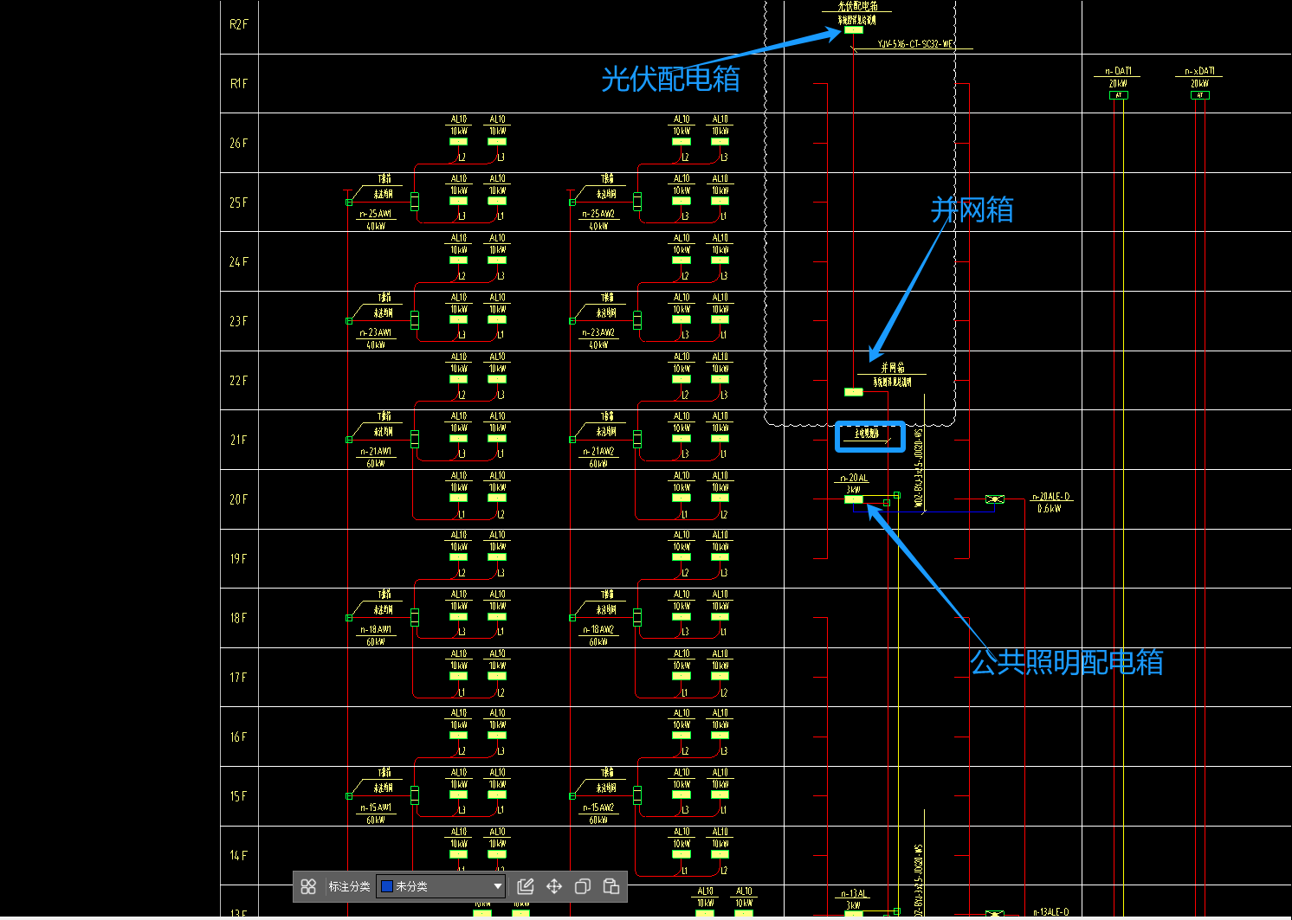
Task: Click the 3kW label under n-20AL
Action: [853, 489]
